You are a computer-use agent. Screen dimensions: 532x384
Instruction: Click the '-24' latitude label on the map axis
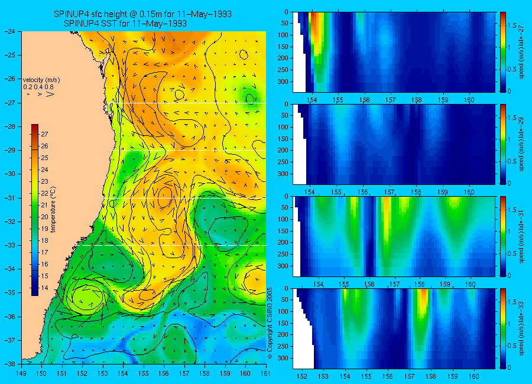point(10,31)
